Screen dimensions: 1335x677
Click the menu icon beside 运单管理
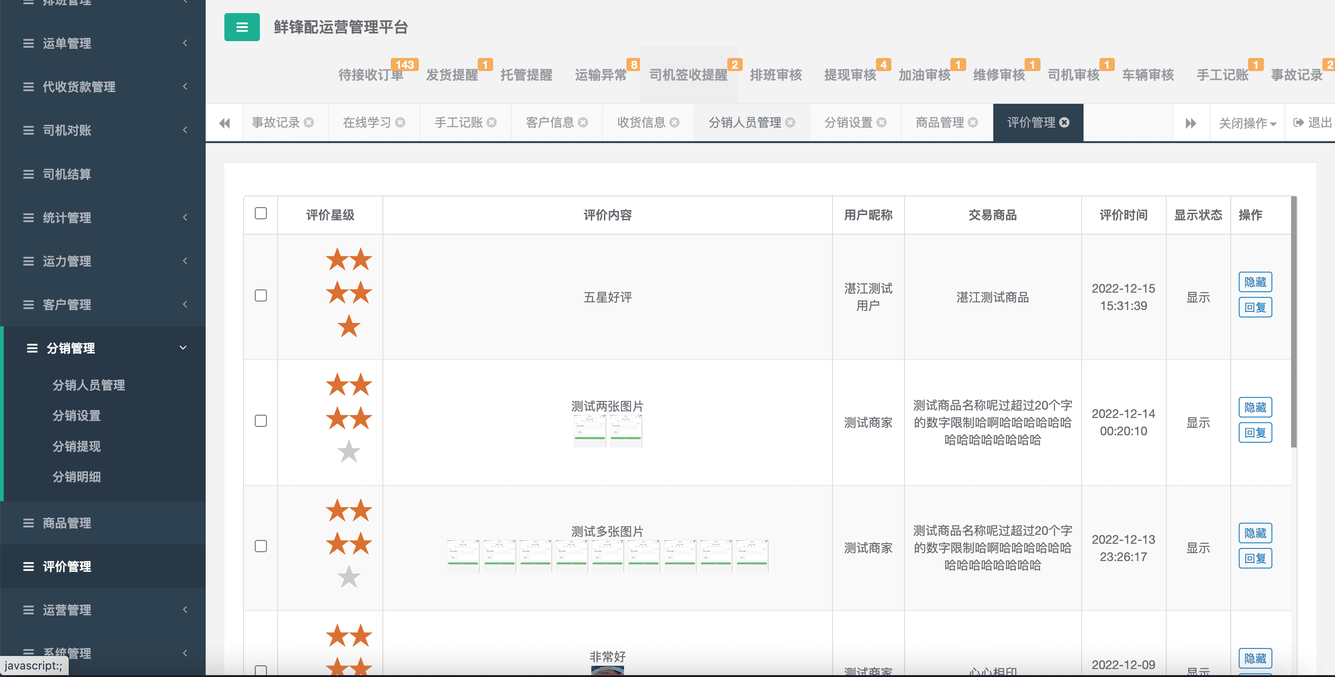pos(29,43)
